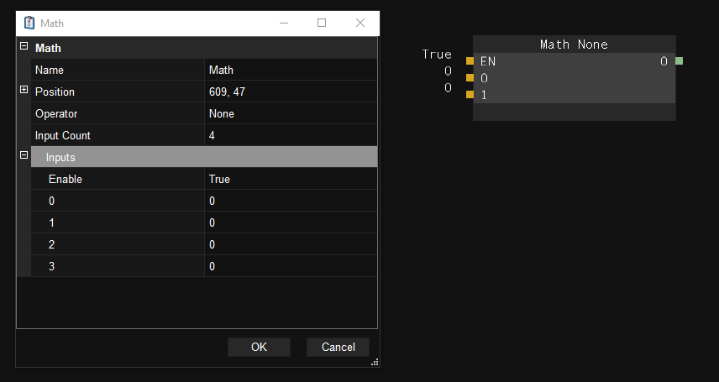
Task: Collapse the Math category section
Action: pos(24,48)
